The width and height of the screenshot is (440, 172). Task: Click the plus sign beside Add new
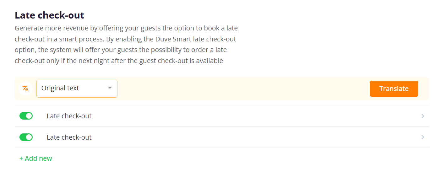[21, 159]
